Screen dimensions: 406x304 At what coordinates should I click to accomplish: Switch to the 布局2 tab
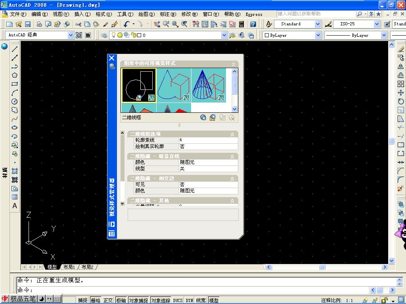[x=87, y=267]
